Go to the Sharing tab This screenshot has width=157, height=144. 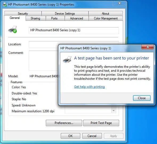tap(35, 18)
